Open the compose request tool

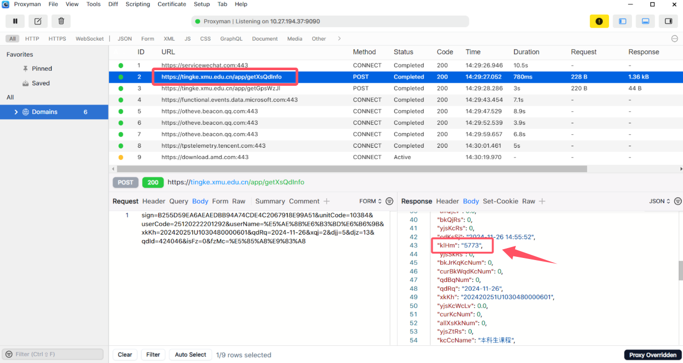click(x=38, y=21)
